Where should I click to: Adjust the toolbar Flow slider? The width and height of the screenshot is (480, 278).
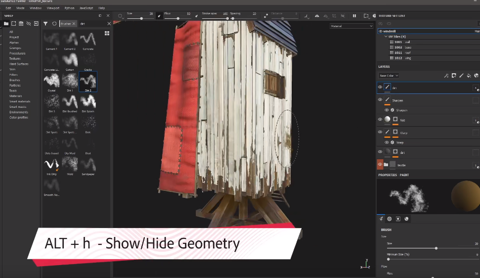click(x=177, y=18)
